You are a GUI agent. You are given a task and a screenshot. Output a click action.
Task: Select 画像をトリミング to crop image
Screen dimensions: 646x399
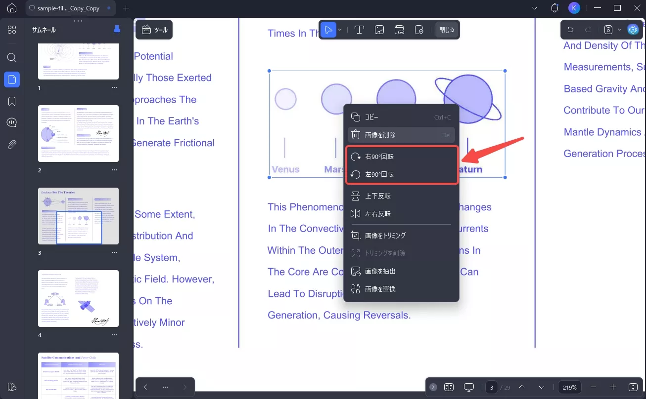pyautogui.click(x=401, y=236)
